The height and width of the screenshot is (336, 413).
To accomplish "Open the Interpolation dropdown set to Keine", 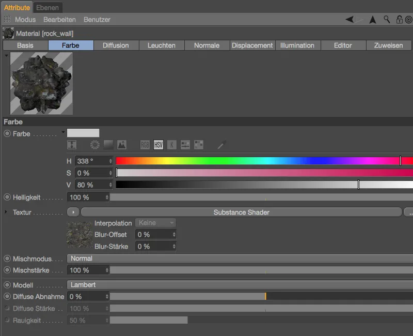I will click(x=155, y=223).
